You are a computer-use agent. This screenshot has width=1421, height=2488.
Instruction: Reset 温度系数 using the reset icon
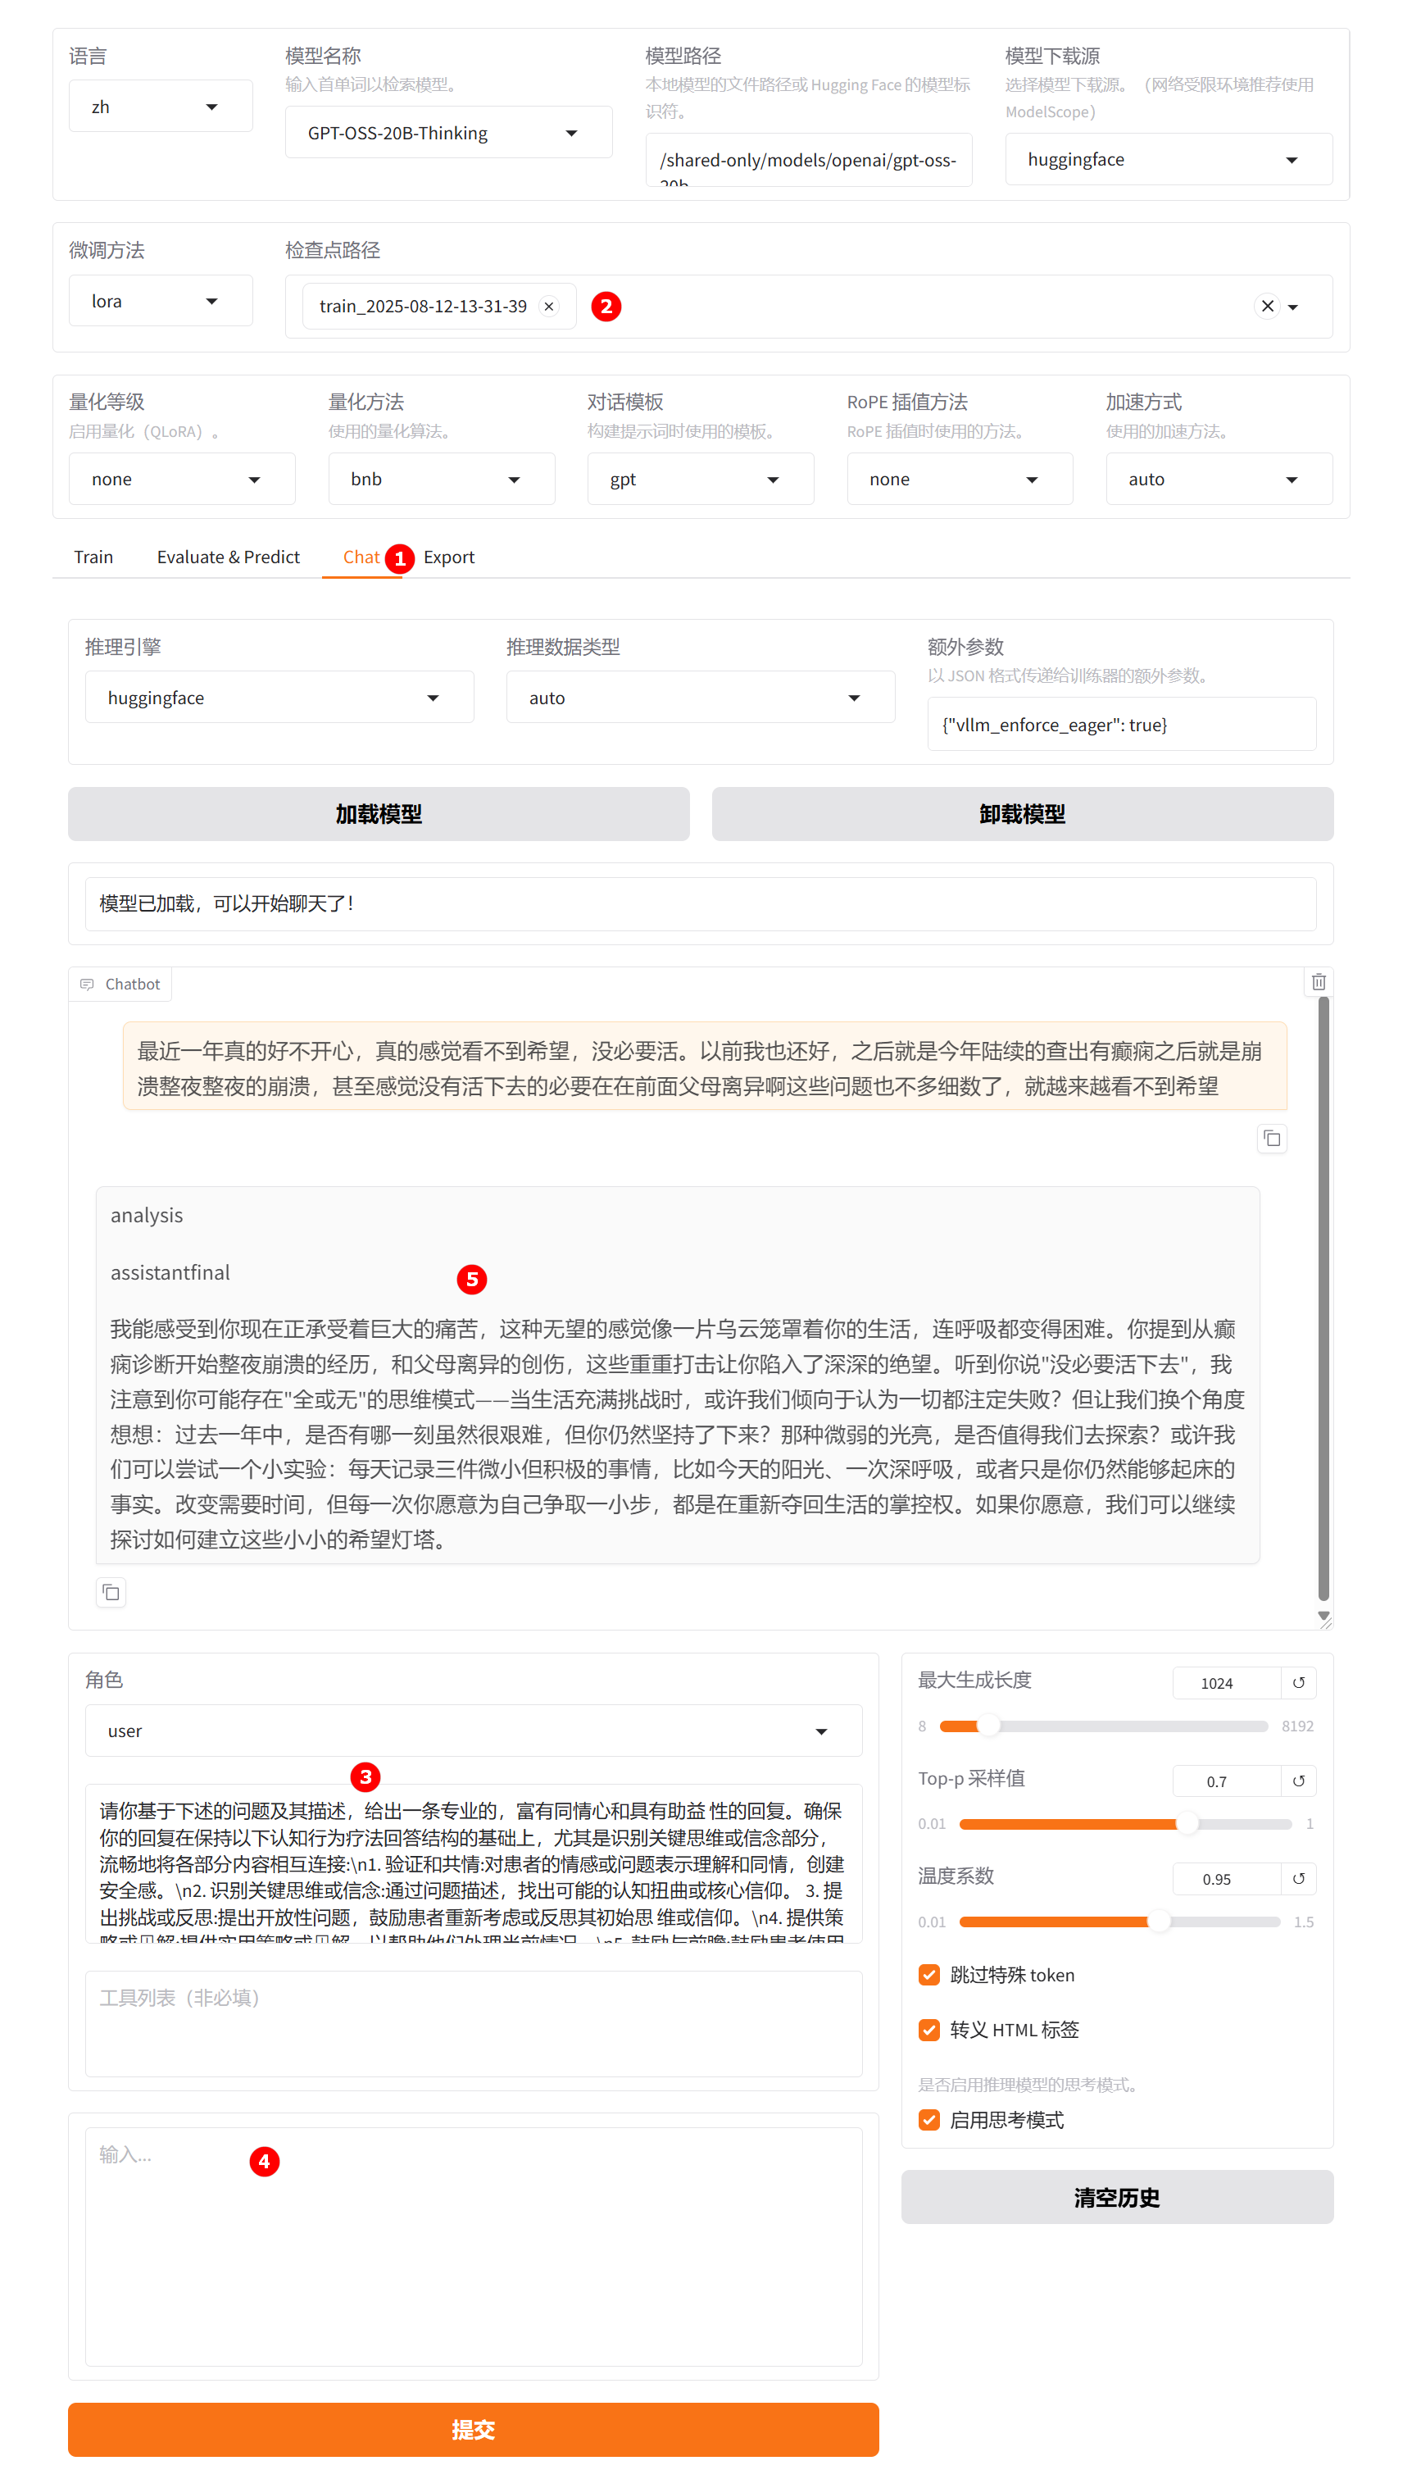[x=1298, y=1878]
